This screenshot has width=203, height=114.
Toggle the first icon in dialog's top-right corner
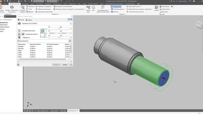[69, 19]
